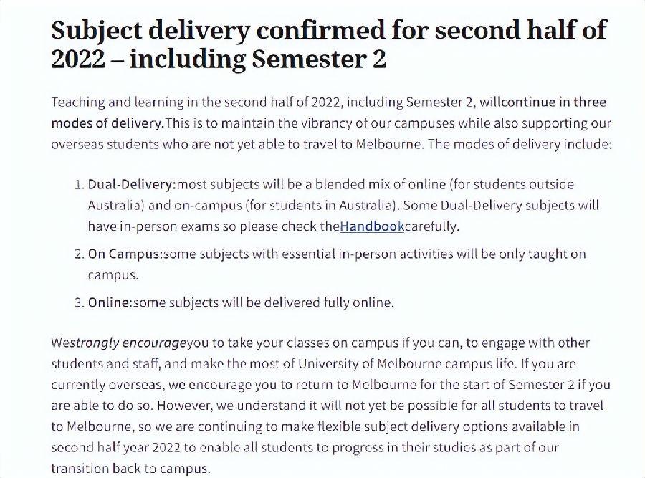Screen dimensions: 645x478
Task: Click list number 2 marker
Action: tap(80, 254)
